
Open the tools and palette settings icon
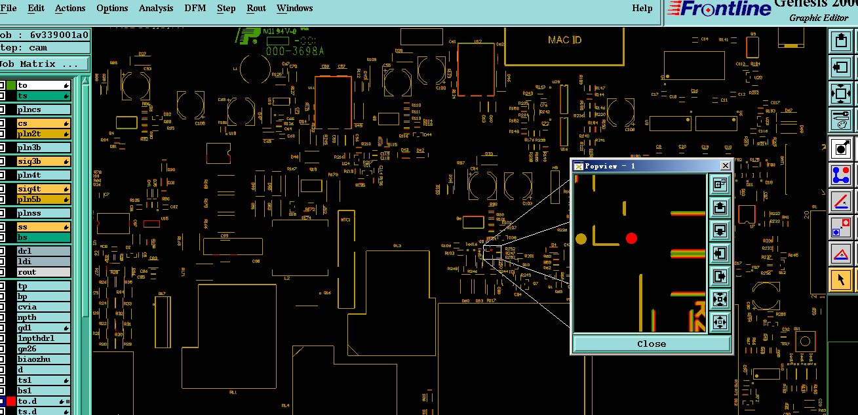coord(841,120)
